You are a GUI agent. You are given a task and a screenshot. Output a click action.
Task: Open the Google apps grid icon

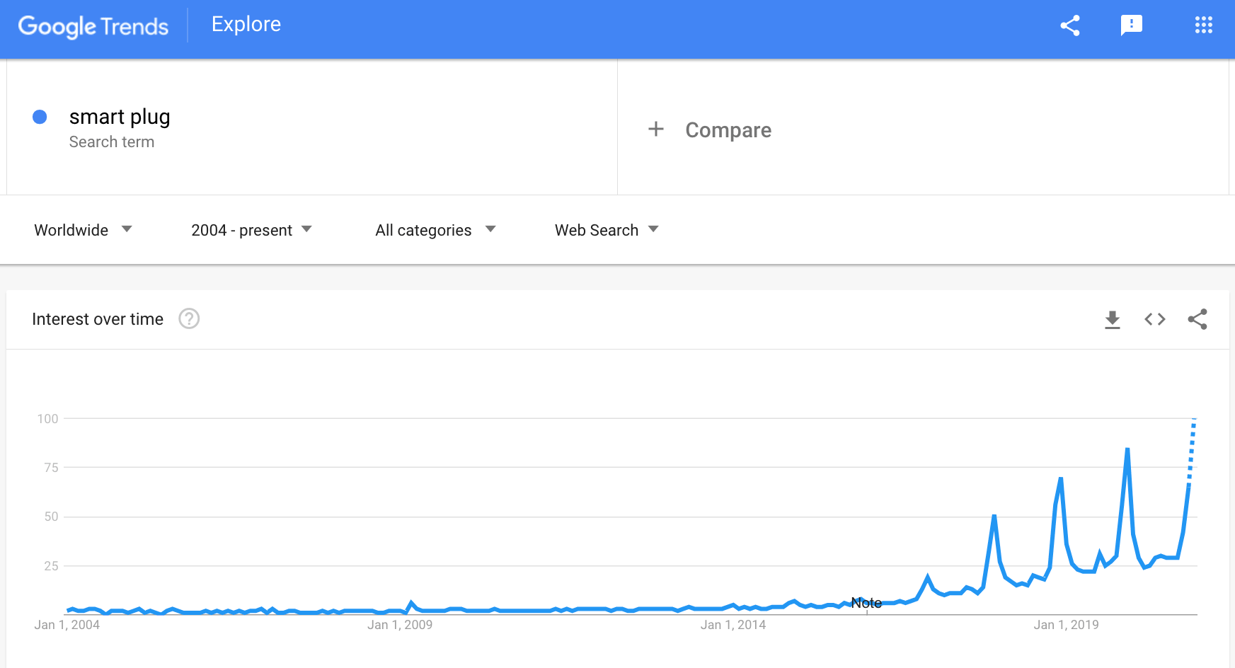(1204, 25)
